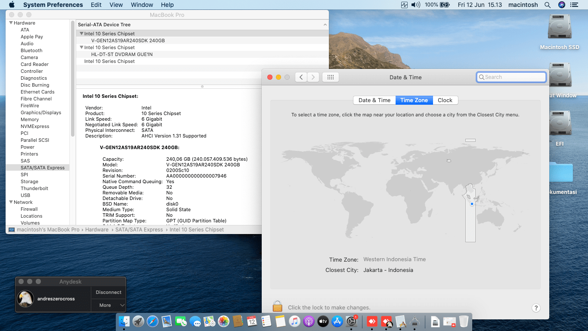Open the Help button in Date & Time
The width and height of the screenshot is (588, 331).
[536, 308]
